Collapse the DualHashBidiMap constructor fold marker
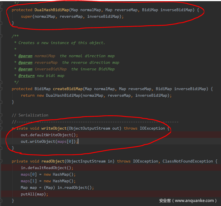 (1, 10)
